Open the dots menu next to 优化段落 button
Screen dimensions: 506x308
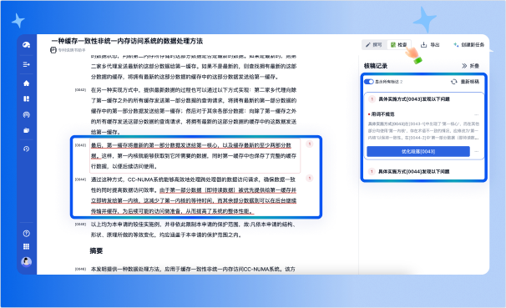click(x=477, y=151)
